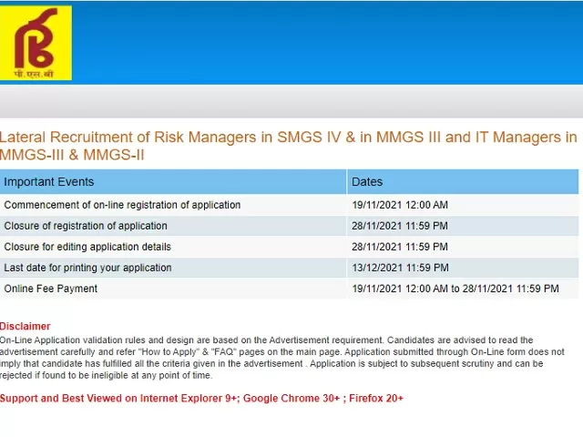Click the Support and Best Viewed notice
This screenshot has height=437, width=583.
[x=201, y=398]
